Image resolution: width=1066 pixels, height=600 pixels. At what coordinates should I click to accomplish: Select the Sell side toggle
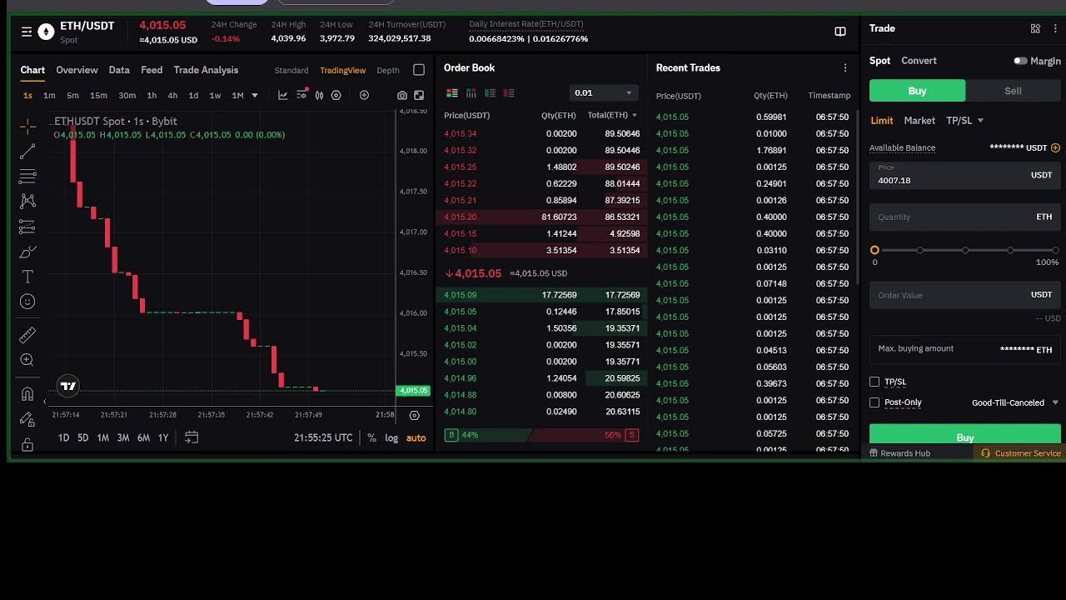[x=1013, y=91]
